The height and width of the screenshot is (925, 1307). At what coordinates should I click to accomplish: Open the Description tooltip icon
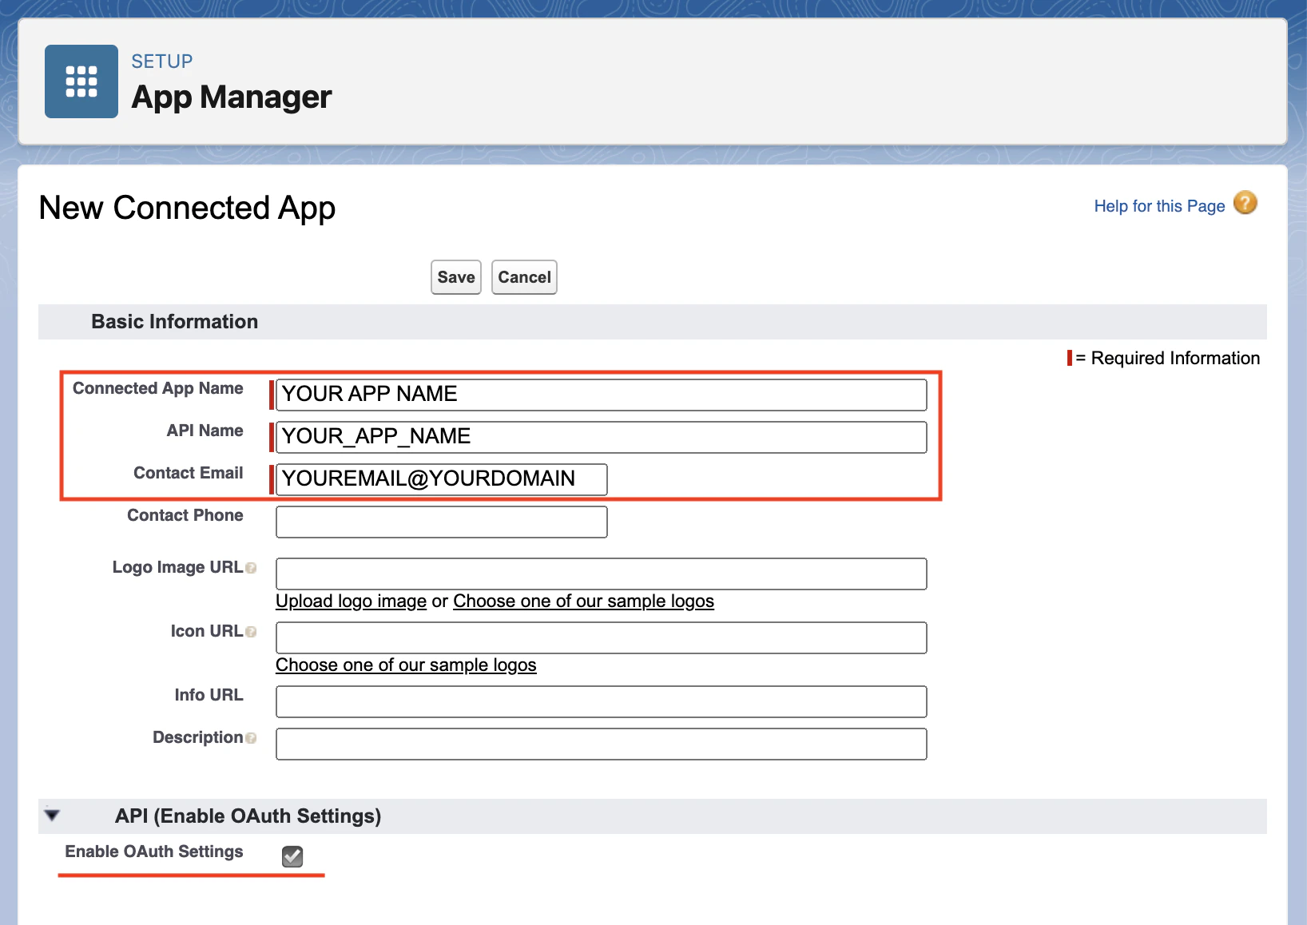[x=252, y=738]
